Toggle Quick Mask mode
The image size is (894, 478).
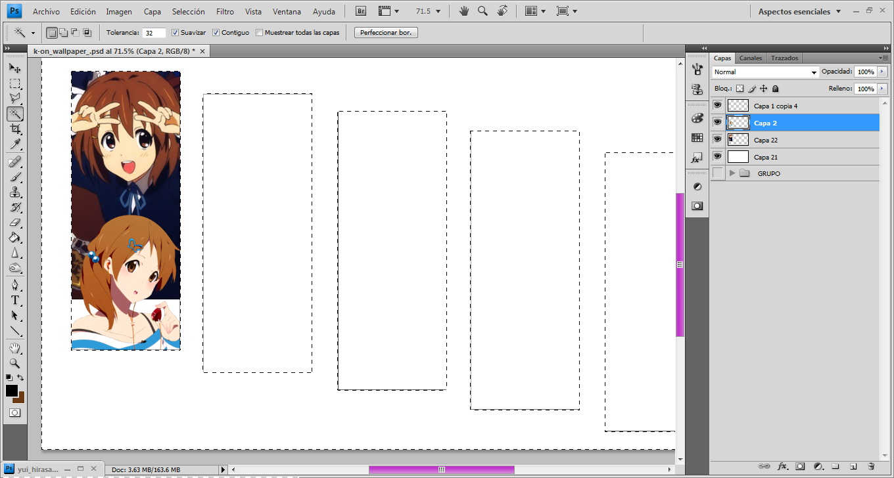point(14,413)
